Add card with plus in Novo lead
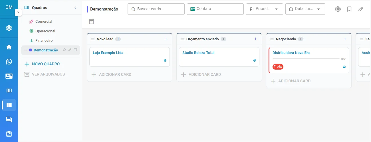 click(166, 39)
